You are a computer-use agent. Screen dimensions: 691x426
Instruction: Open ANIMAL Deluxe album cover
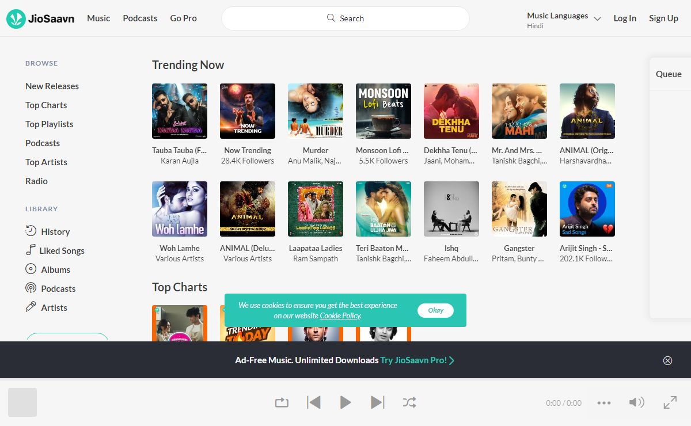pyautogui.click(x=248, y=209)
